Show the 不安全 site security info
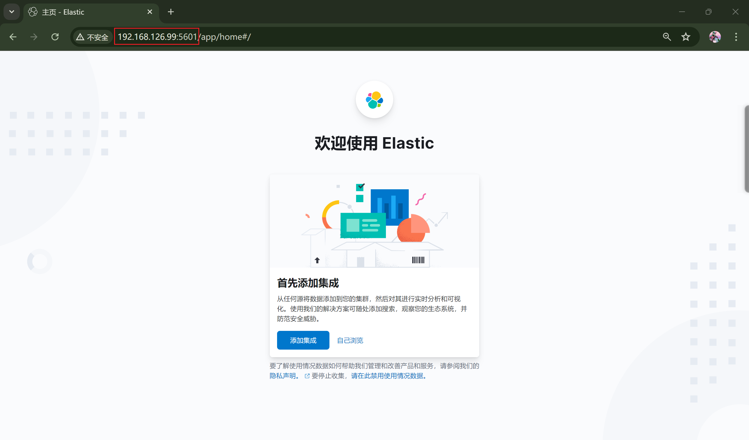Viewport: 749px width, 440px height. point(93,37)
